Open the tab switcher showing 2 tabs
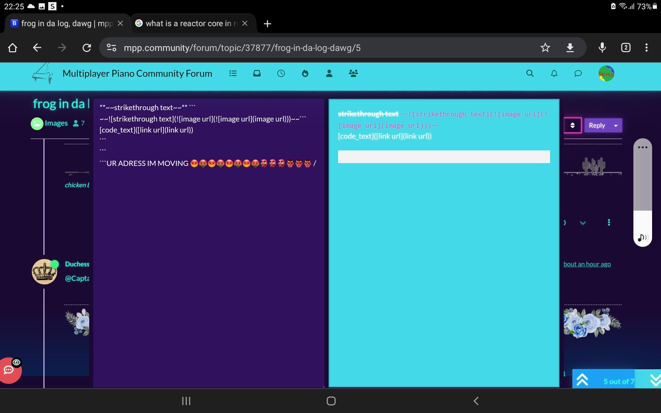 pos(626,47)
